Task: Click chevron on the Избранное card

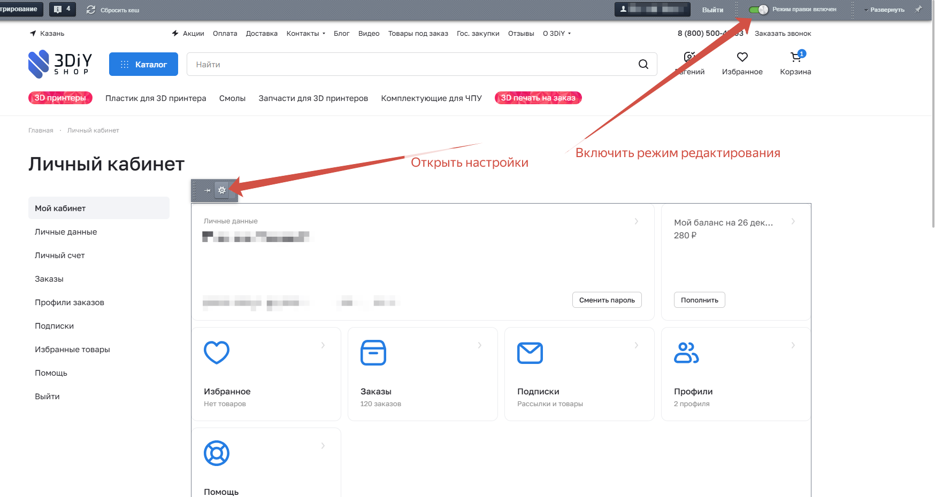Action: pos(323,345)
